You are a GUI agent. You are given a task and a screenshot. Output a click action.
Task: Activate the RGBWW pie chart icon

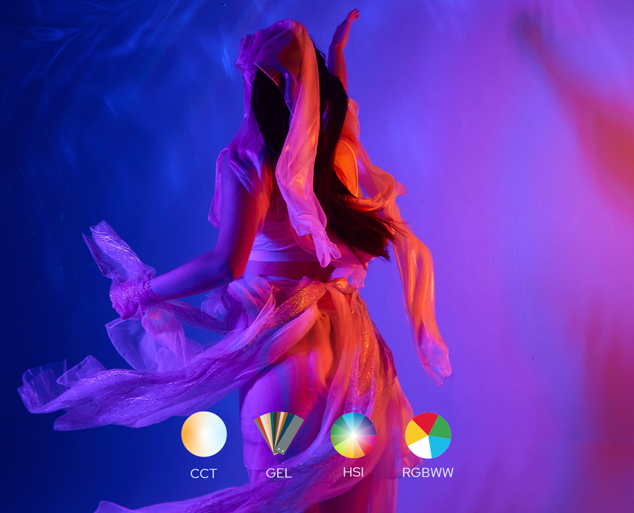coord(428,435)
